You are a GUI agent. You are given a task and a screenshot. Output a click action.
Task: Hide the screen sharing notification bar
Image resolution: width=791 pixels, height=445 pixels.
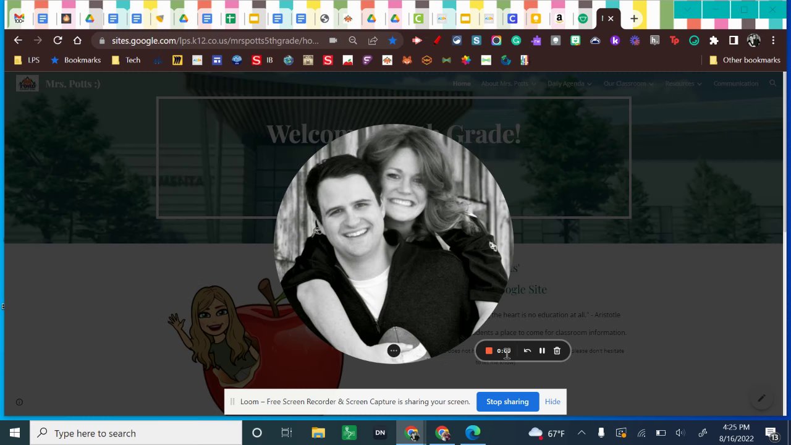tap(552, 402)
